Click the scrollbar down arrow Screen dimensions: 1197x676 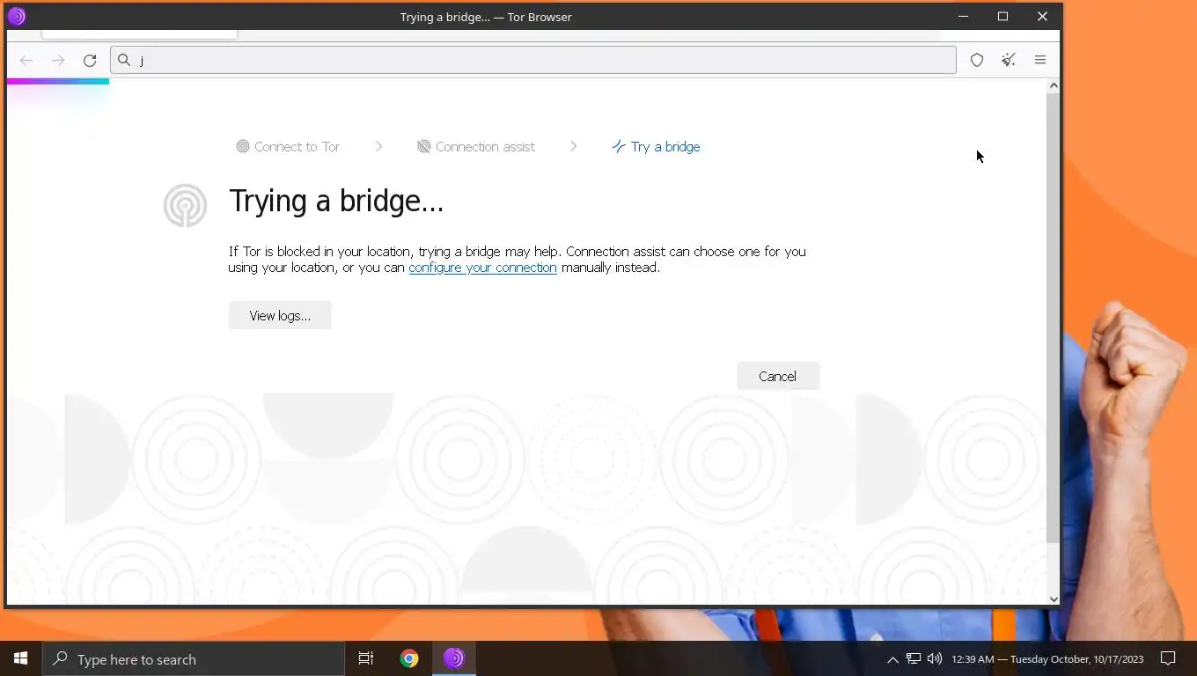click(x=1054, y=599)
